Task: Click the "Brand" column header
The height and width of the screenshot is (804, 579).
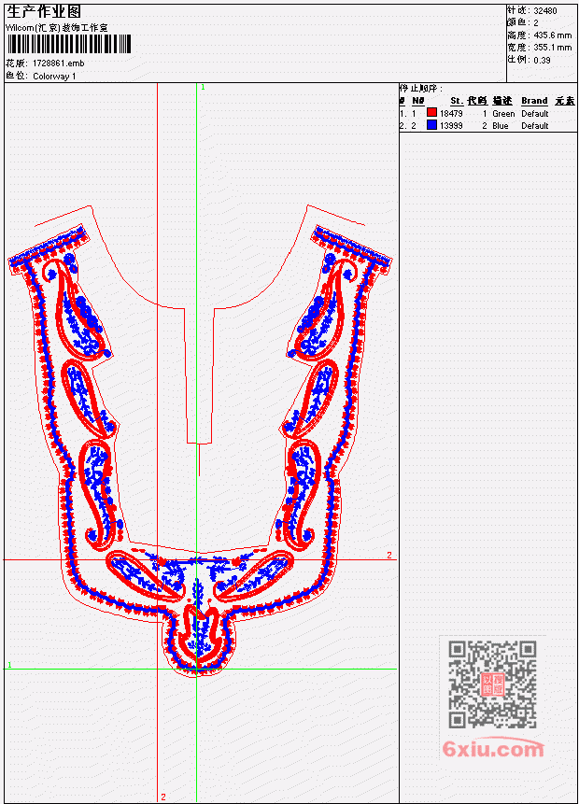Action: 534,101
